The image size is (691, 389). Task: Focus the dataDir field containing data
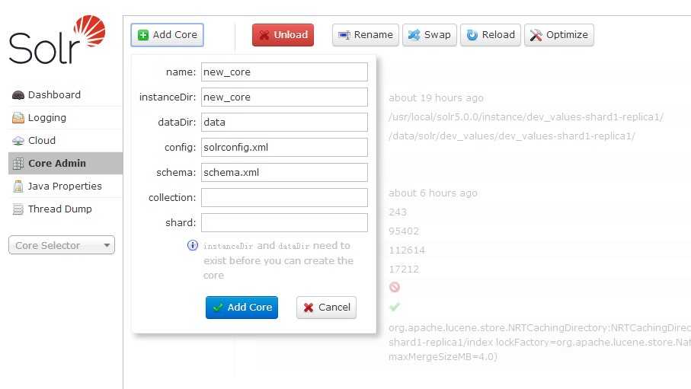(284, 122)
